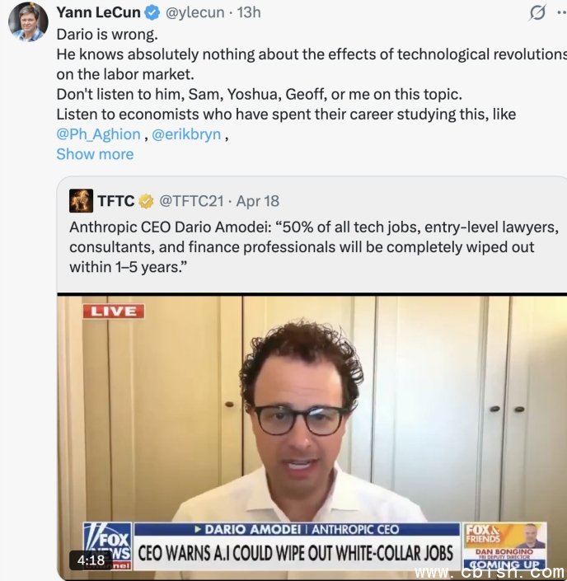The image size is (567, 581).
Task: Open the 13h timestamp of the tweet
Action: point(249,12)
